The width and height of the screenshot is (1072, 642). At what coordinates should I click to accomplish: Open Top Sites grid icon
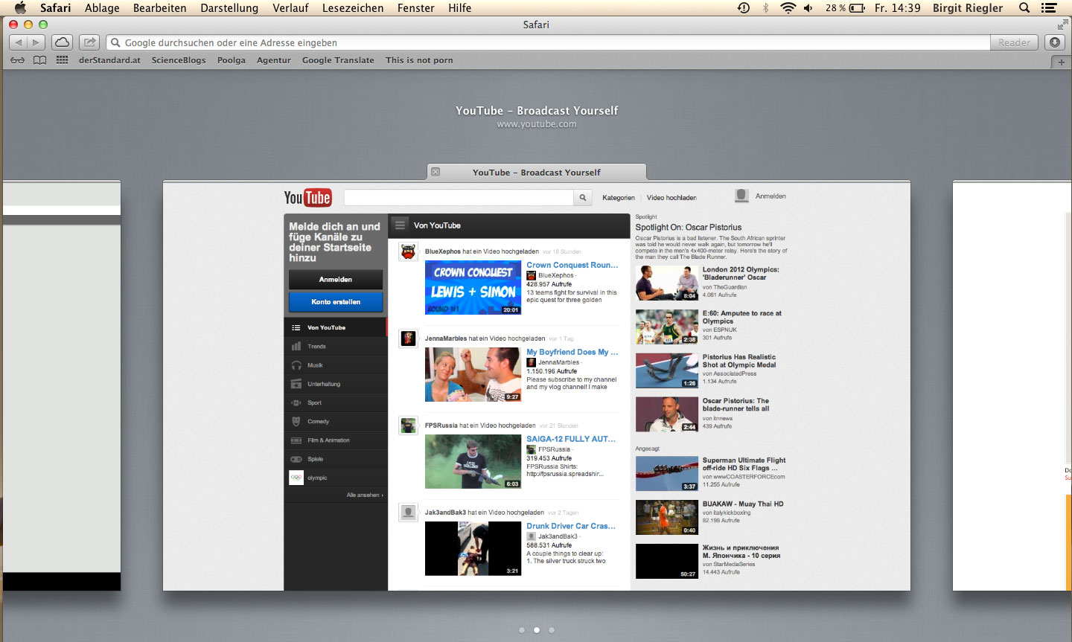pos(63,60)
